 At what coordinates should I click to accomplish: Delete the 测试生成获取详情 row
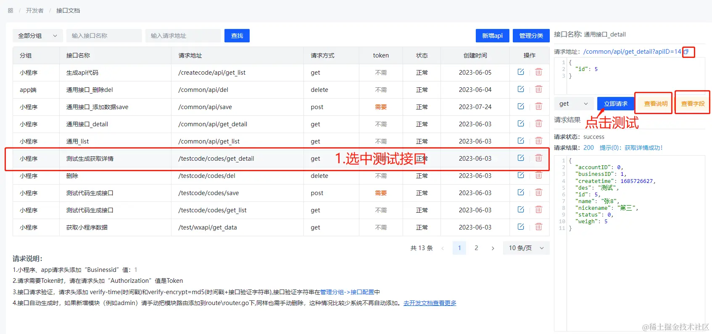538,158
